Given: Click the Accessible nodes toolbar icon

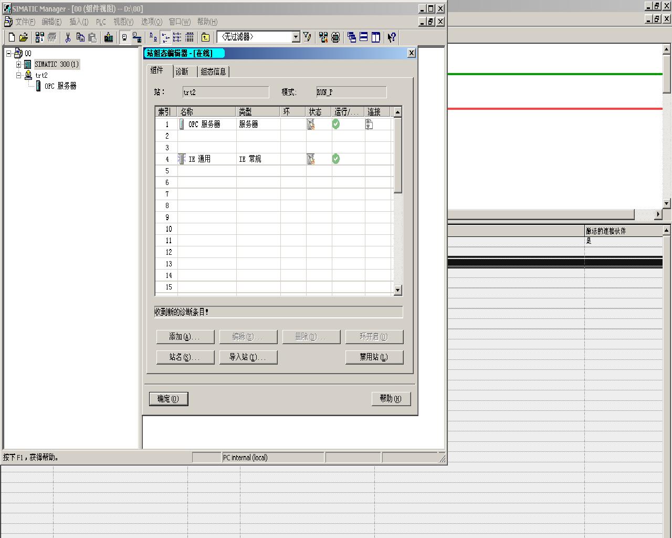Looking at the screenshot, I should click(x=40, y=37).
